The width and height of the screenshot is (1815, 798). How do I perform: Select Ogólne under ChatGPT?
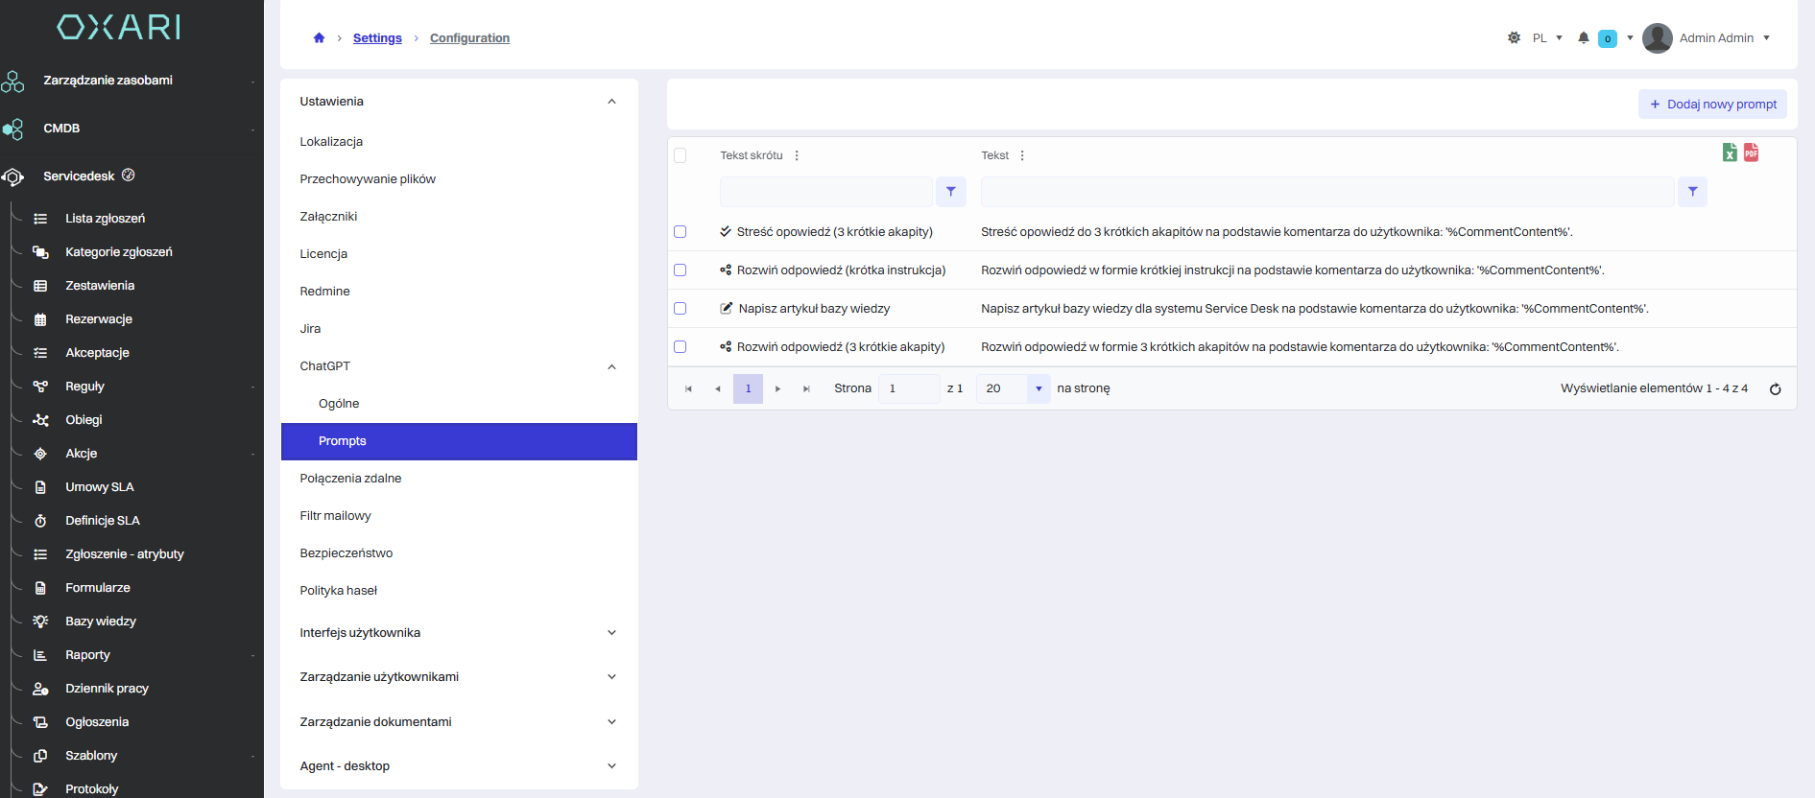pyautogui.click(x=339, y=404)
